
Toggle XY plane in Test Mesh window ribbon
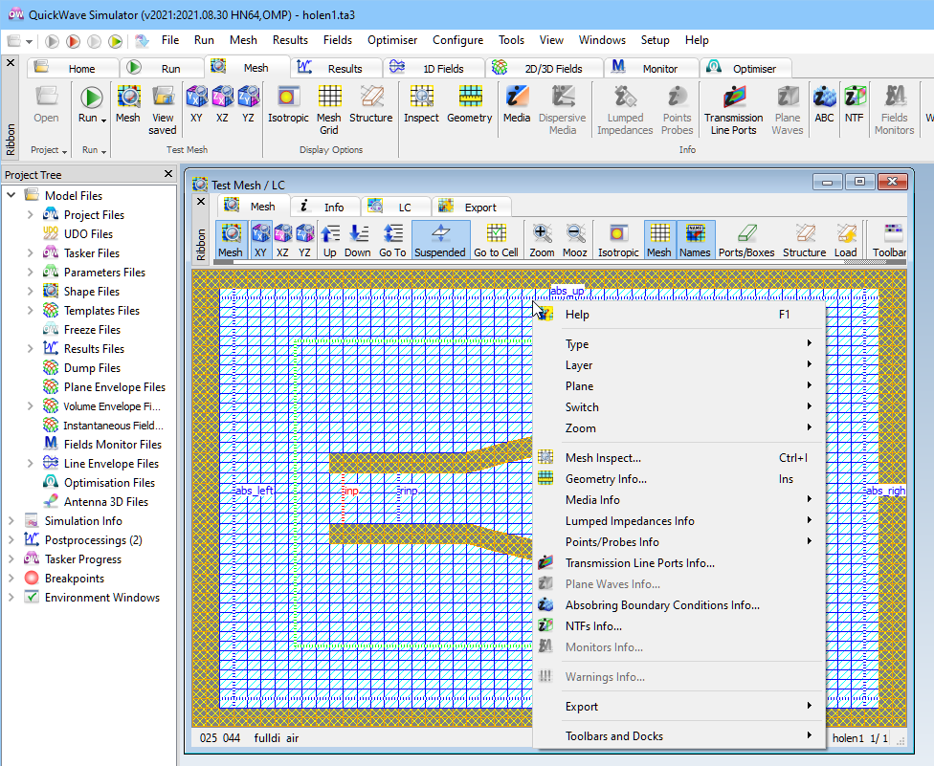click(x=261, y=240)
